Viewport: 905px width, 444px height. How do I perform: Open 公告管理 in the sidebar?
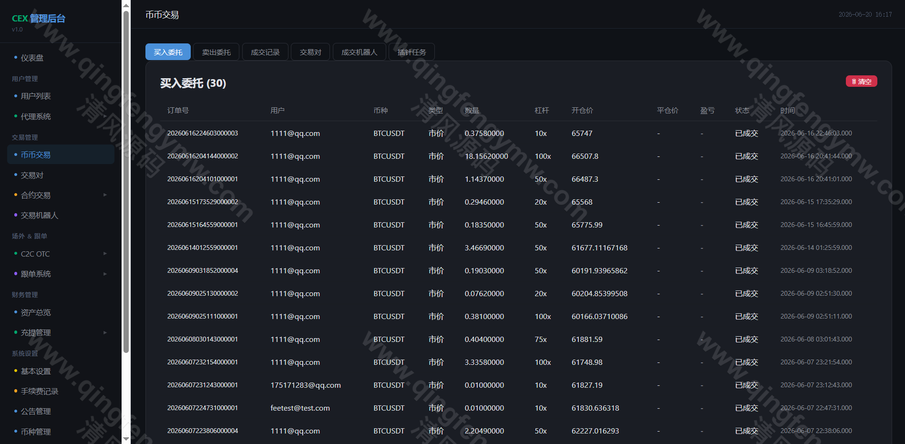pos(61,411)
